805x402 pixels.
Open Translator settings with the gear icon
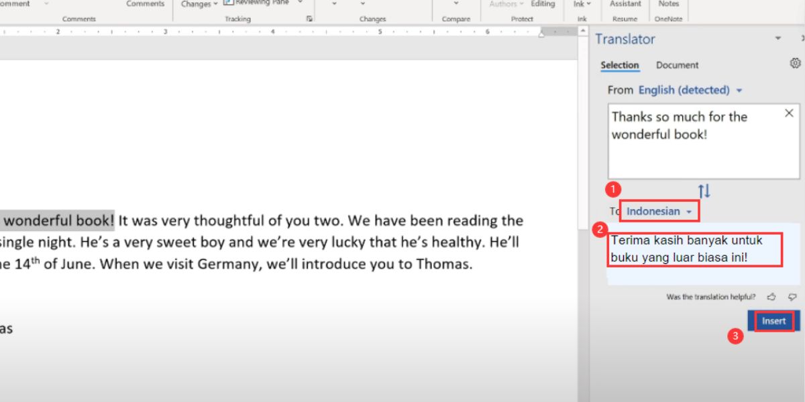point(796,63)
